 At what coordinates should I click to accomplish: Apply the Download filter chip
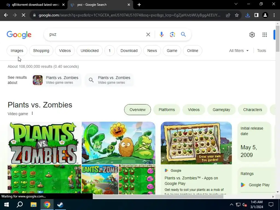click(x=129, y=51)
